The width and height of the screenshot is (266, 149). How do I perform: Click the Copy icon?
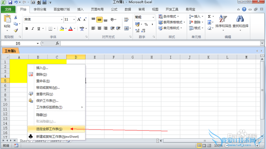16,24
